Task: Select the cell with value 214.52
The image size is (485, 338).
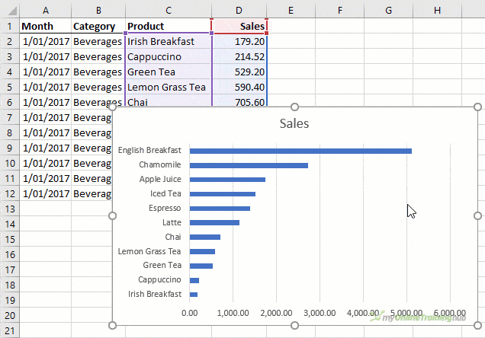Action: 239,57
